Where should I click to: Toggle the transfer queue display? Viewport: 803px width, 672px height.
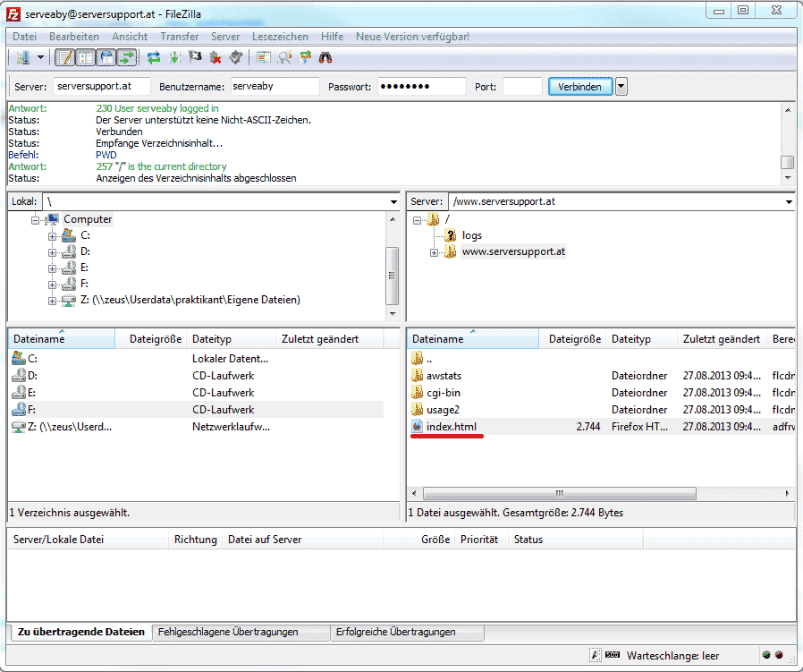click(x=127, y=58)
